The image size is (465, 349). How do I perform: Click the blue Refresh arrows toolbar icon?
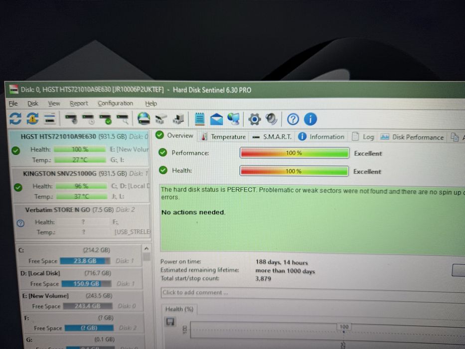pos(15,118)
